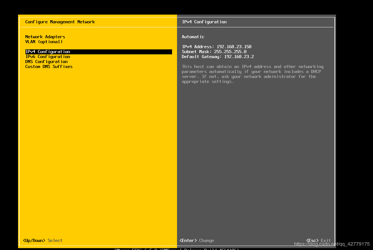
Task: Open Custom DNS Suffixes
Action: [49, 66]
